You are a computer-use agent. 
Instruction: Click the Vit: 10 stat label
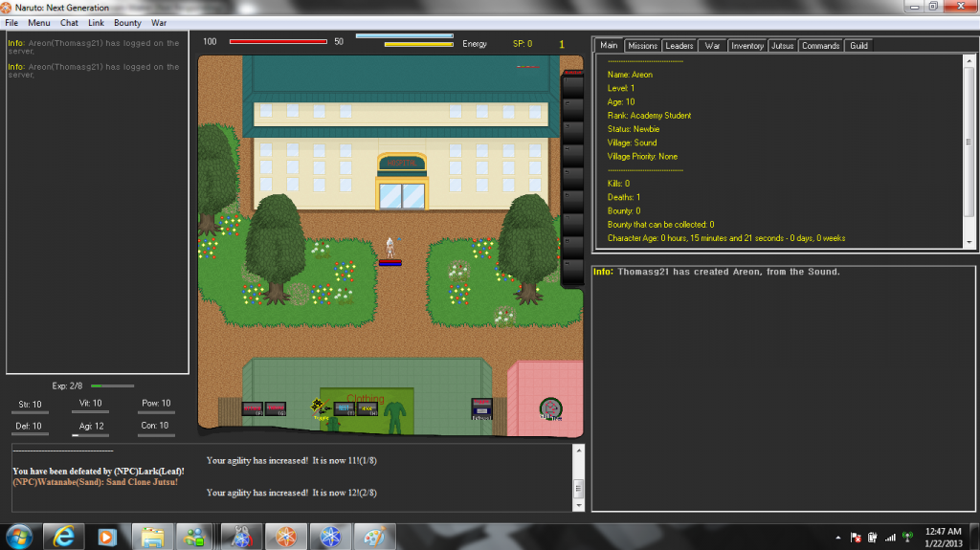91,403
